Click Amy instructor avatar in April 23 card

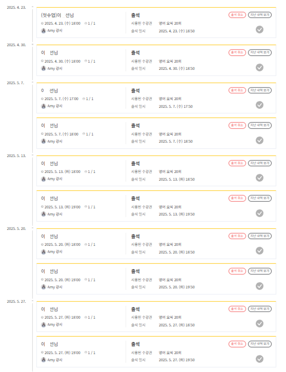[x=43, y=31]
